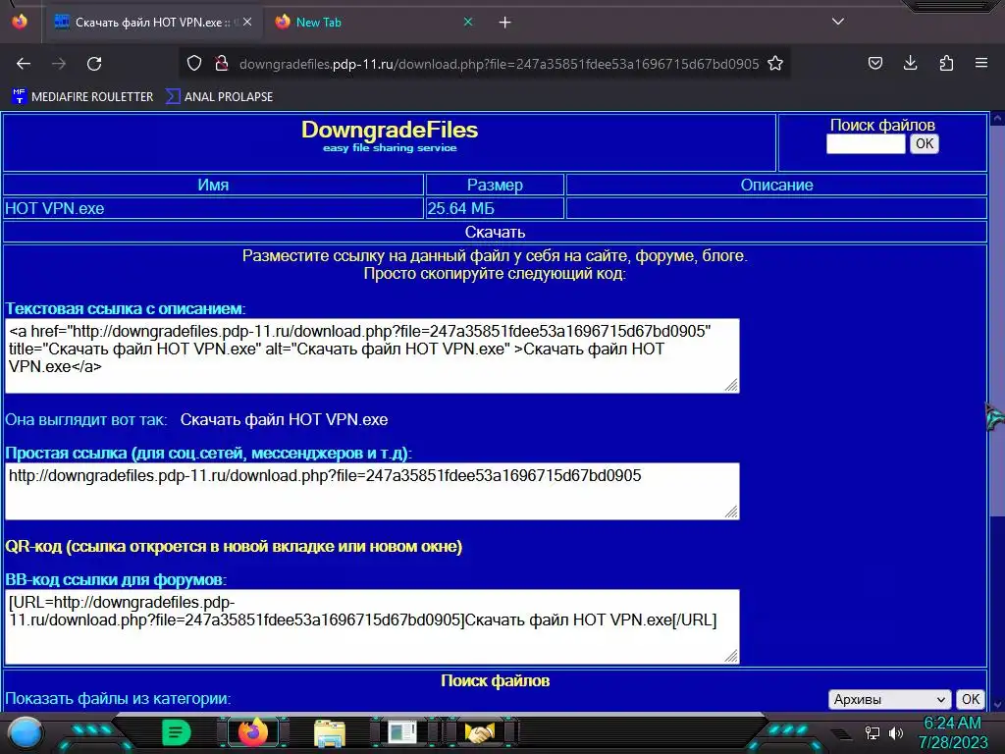Click the forward navigation arrow
This screenshot has height=754, width=1005.
point(59,64)
